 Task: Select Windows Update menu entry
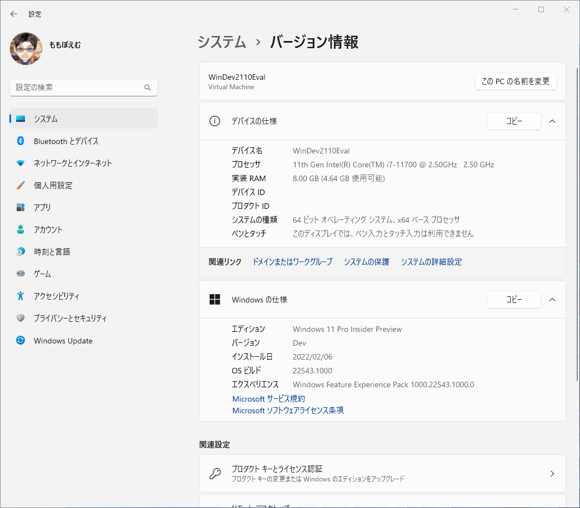[x=84, y=340]
